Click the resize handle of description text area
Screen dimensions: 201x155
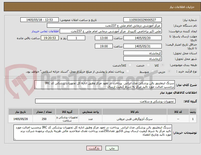(x=36, y=88)
